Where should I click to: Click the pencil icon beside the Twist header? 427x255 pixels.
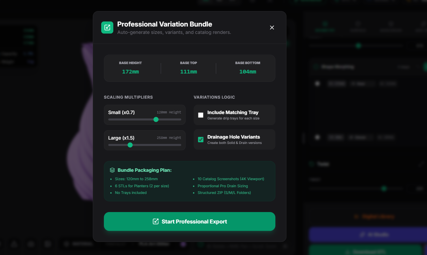click(421, 164)
